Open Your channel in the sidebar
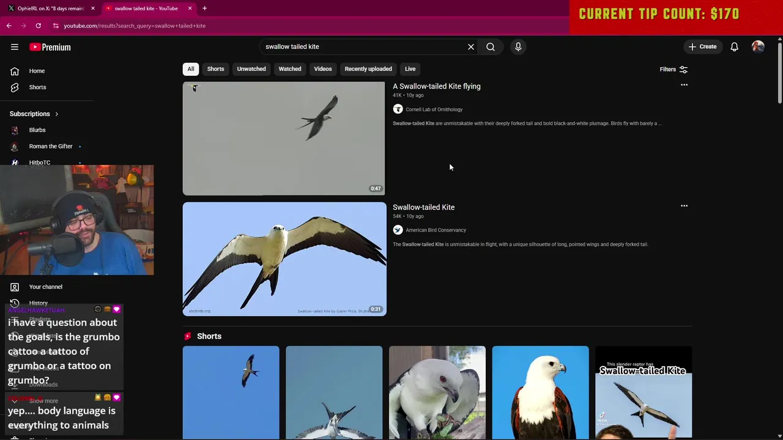The height and width of the screenshot is (440, 783). pyautogui.click(x=46, y=287)
